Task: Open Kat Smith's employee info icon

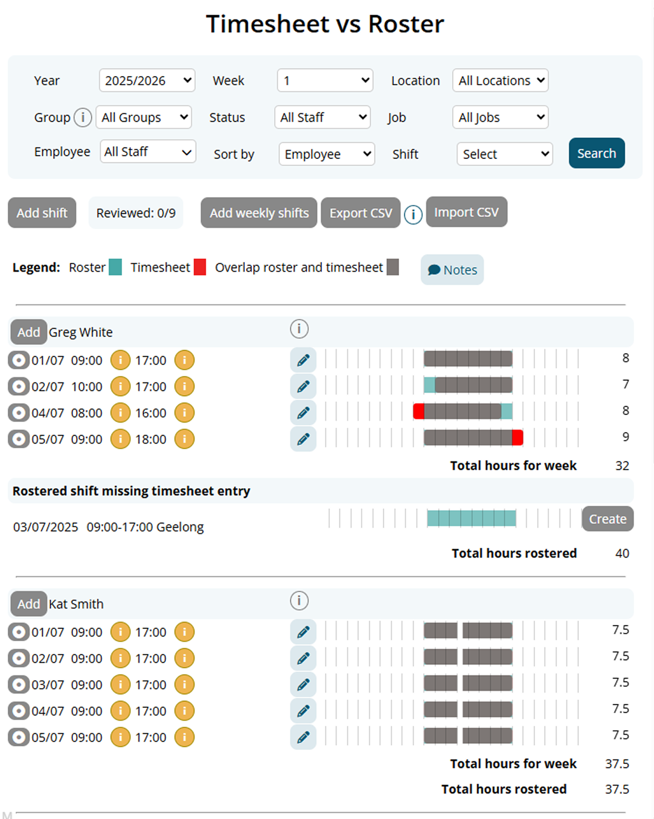Action: tap(299, 600)
